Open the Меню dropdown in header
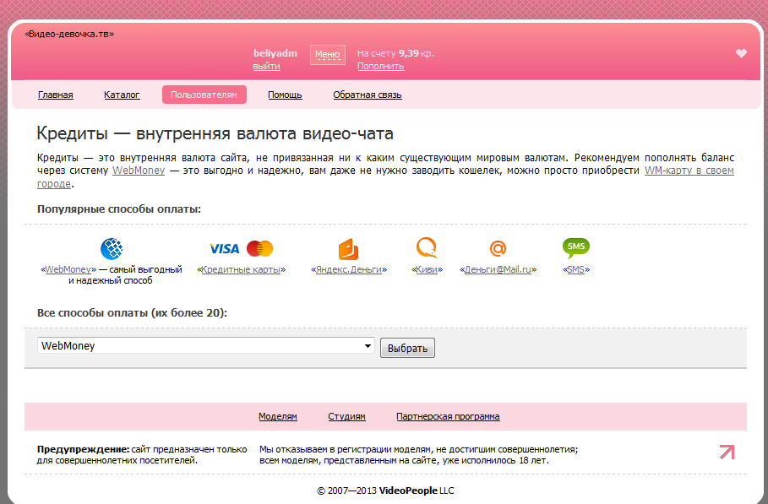This screenshot has width=768, height=504. [x=327, y=54]
